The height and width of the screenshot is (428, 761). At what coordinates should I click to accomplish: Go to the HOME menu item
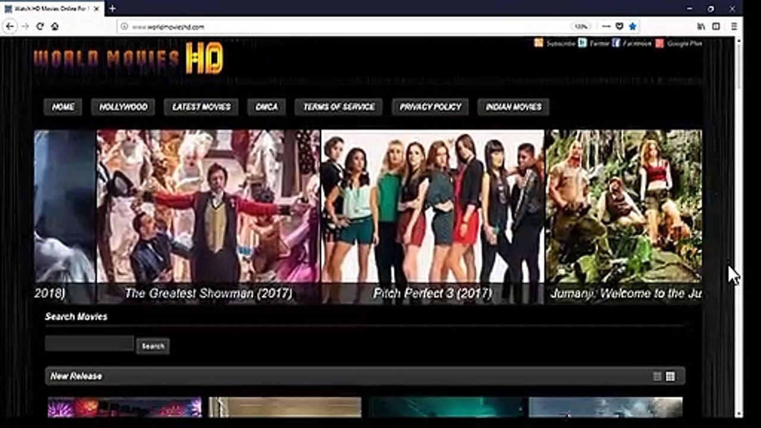click(x=63, y=107)
